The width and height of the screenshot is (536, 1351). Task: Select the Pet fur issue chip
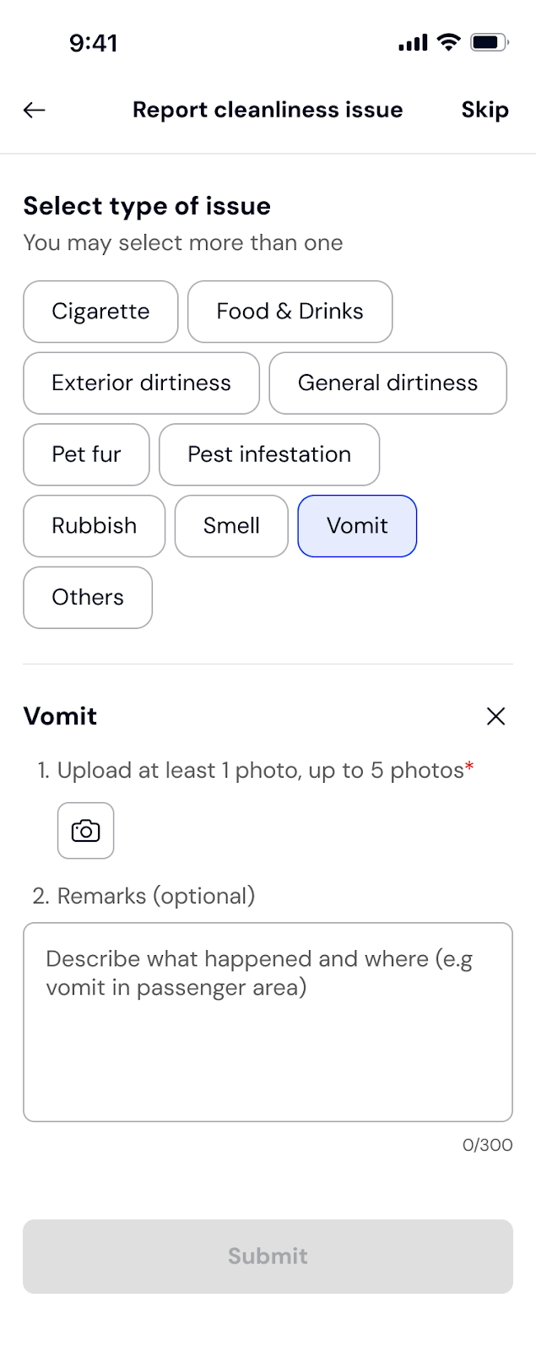point(86,454)
